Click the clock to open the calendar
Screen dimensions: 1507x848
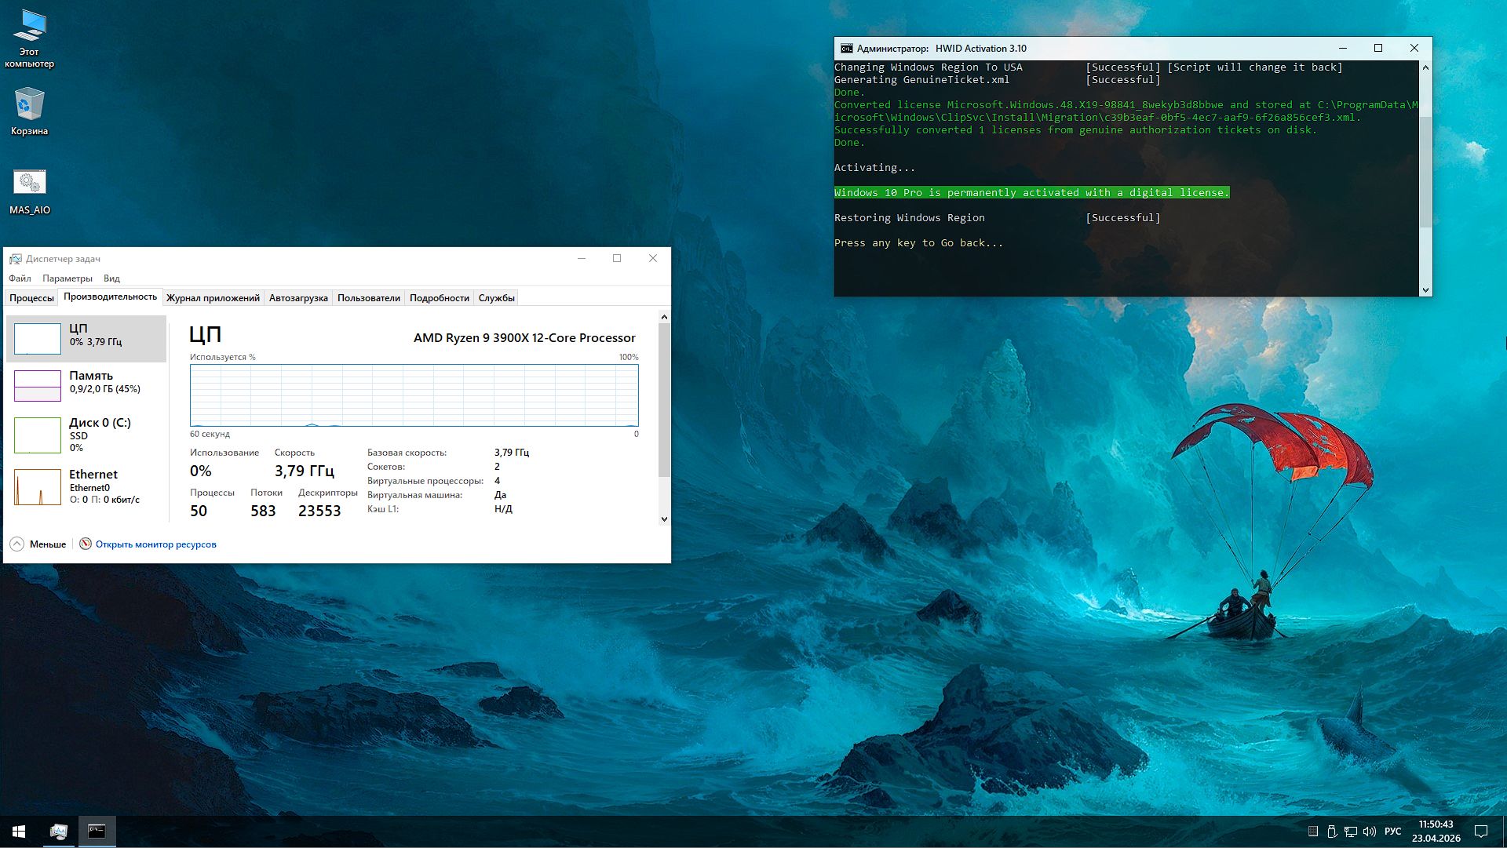click(1435, 832)
